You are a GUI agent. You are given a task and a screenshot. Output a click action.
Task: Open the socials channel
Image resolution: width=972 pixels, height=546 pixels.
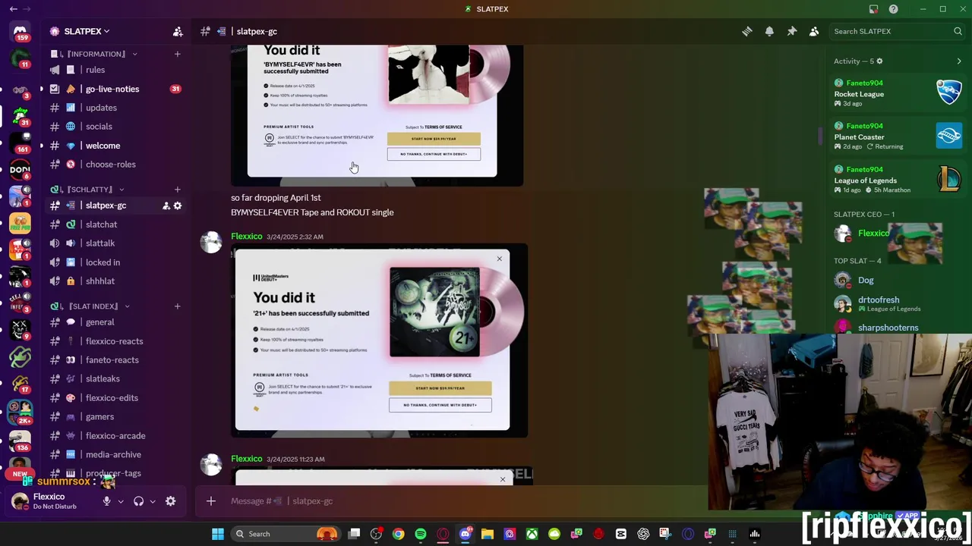point(115,127)
